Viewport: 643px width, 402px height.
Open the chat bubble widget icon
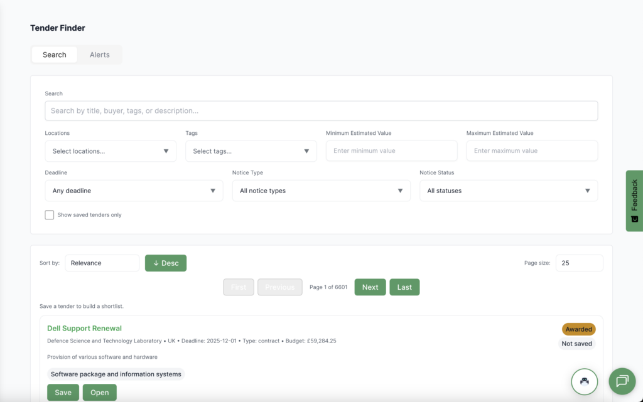622,381
